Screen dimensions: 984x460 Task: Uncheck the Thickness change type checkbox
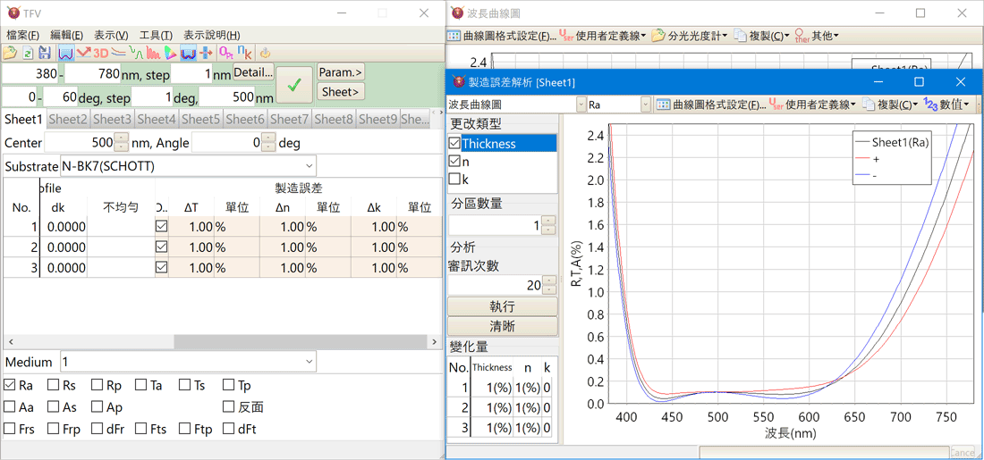tap(454, 143)
